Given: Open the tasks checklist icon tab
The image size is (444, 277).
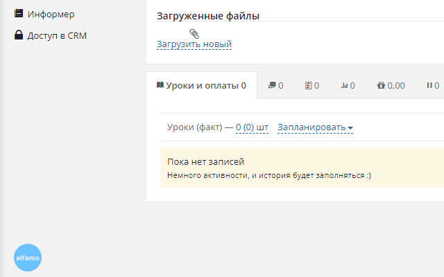Looking at the screenshot, I should click(311, 86).
